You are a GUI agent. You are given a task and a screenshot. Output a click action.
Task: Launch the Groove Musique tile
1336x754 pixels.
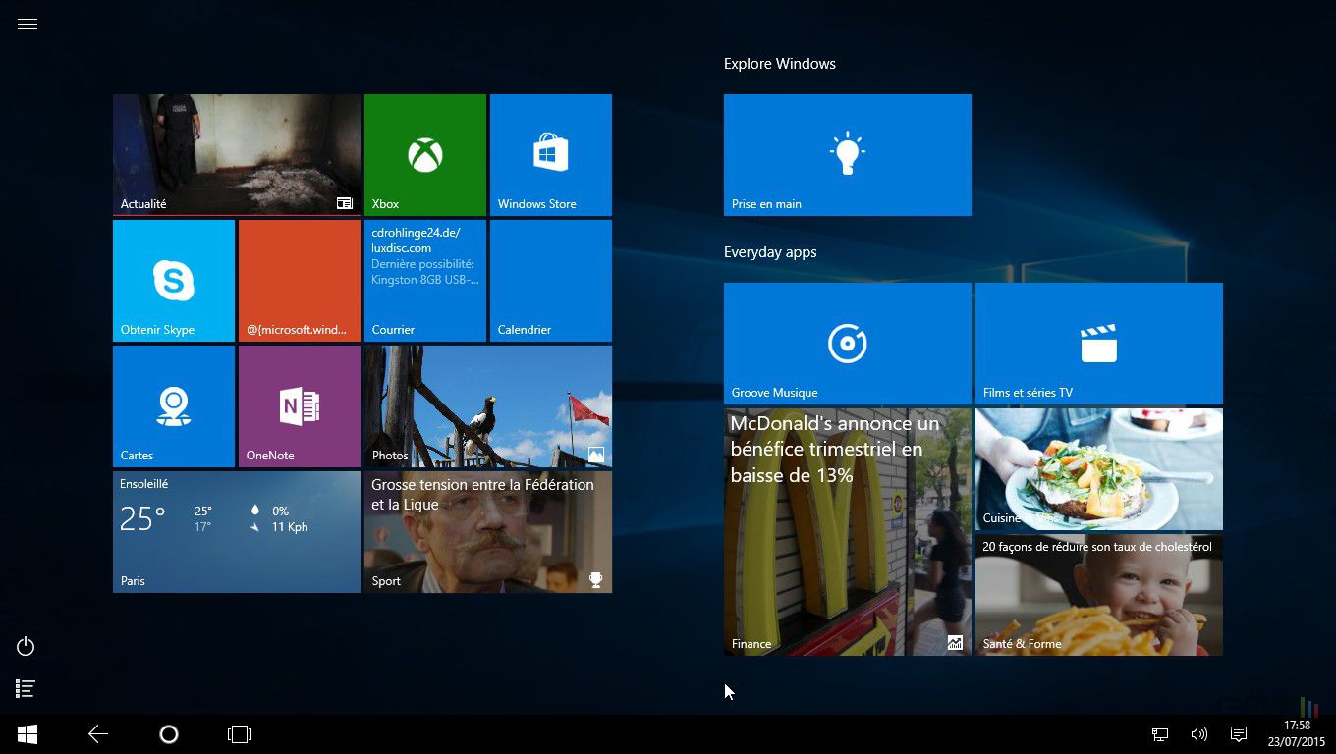coord(848,344)
